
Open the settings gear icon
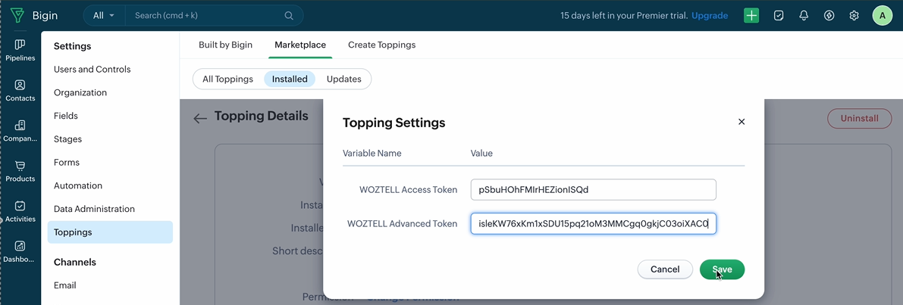(854, 15)
